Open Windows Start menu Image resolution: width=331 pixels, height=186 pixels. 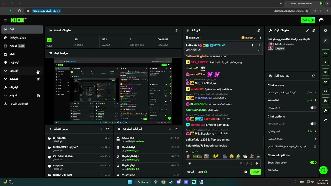[130, 182]
